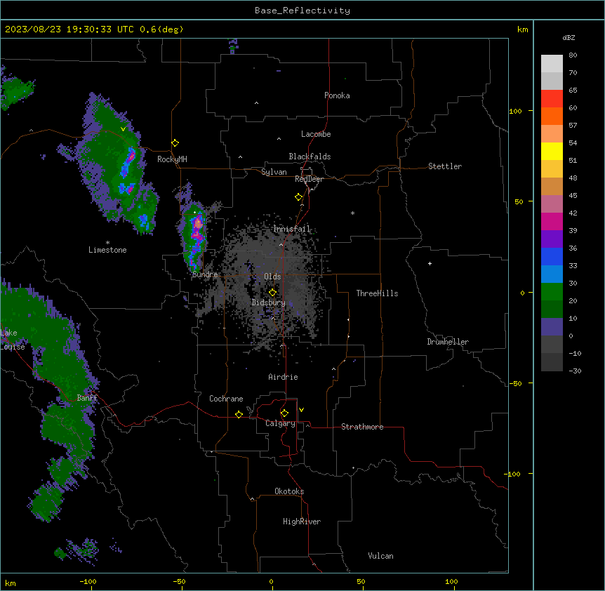Select the Lacombe label
605x591 pixels.
pos(316,134)
